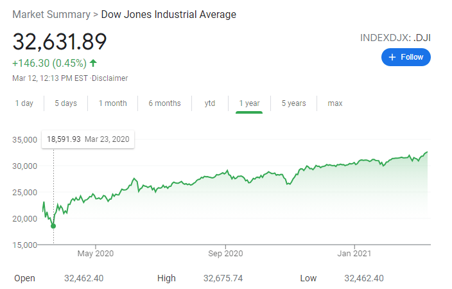The width and height of the screenshot is (452, 289).
Task: Click the green up arrow icon
Action: coord(94,63)
